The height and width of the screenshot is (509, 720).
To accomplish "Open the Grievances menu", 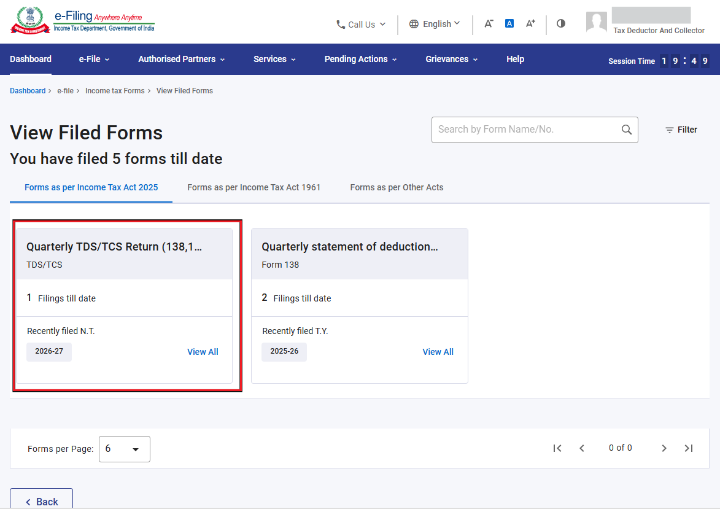I will tap(451, 60).
